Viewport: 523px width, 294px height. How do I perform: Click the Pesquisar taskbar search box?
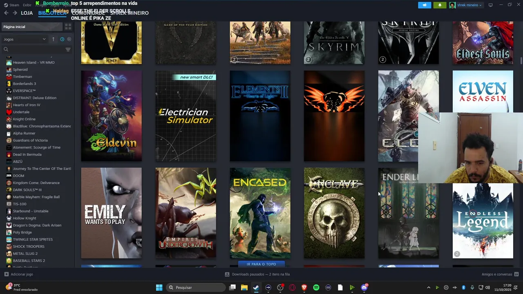[x=196, y=287]
